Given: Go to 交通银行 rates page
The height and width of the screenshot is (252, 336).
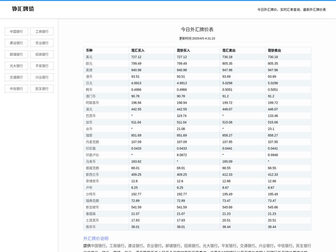Looking at the screenshot, I should [16, 77].
